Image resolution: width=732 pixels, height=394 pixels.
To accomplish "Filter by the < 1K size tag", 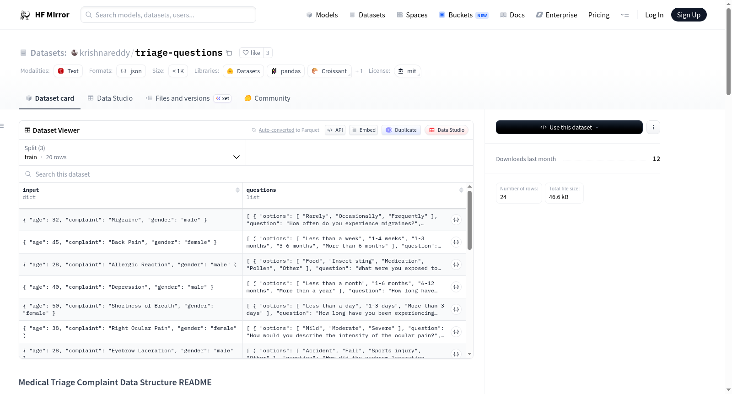I will tap(178, 71).
